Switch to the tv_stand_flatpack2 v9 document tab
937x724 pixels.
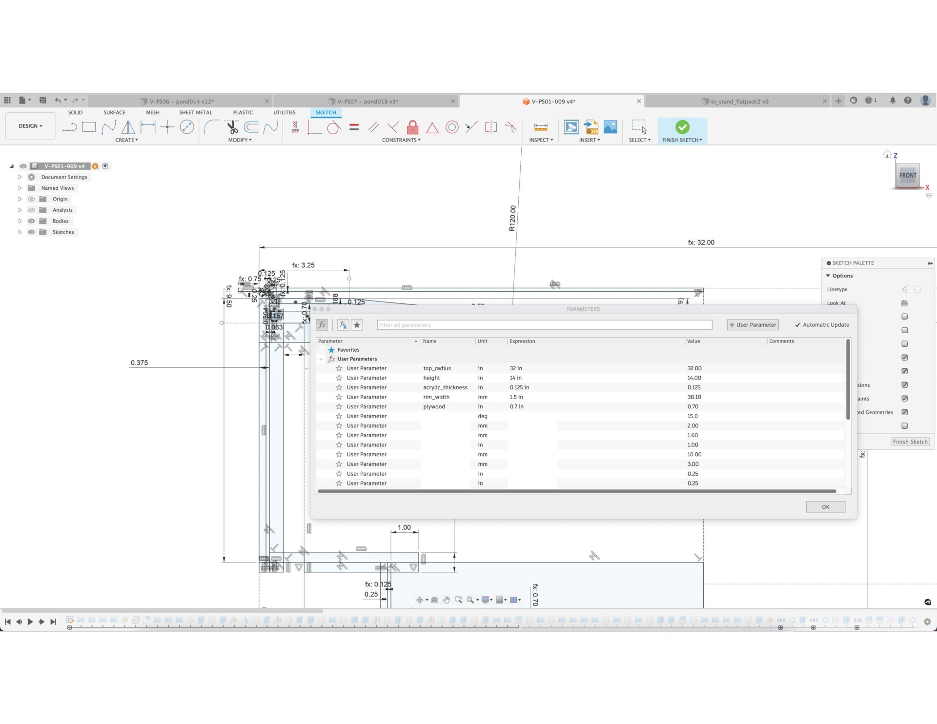[739, 101]
